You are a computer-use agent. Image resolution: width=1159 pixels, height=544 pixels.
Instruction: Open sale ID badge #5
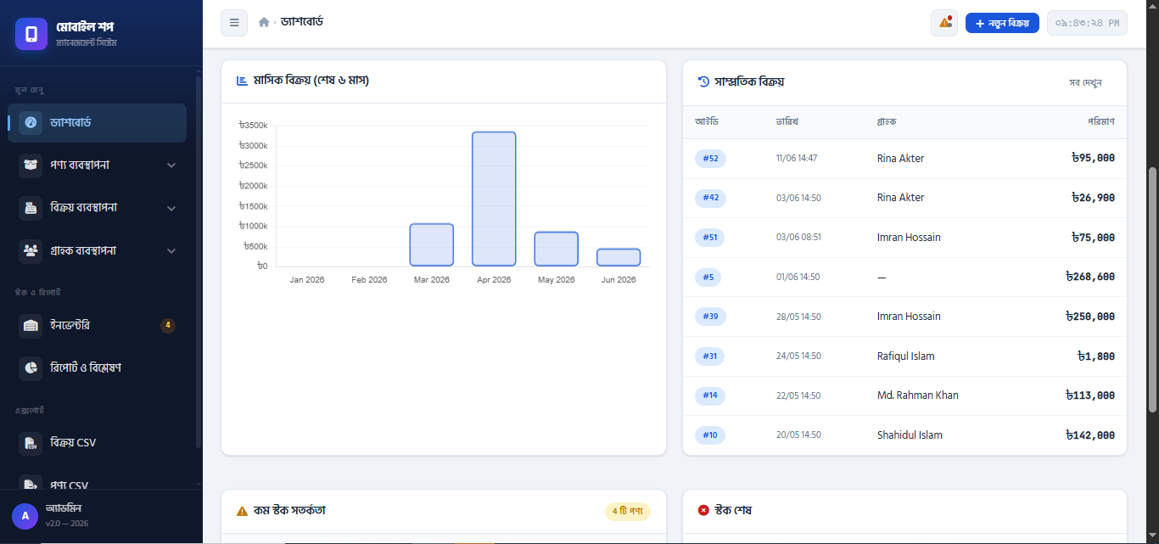coord(708,277)
